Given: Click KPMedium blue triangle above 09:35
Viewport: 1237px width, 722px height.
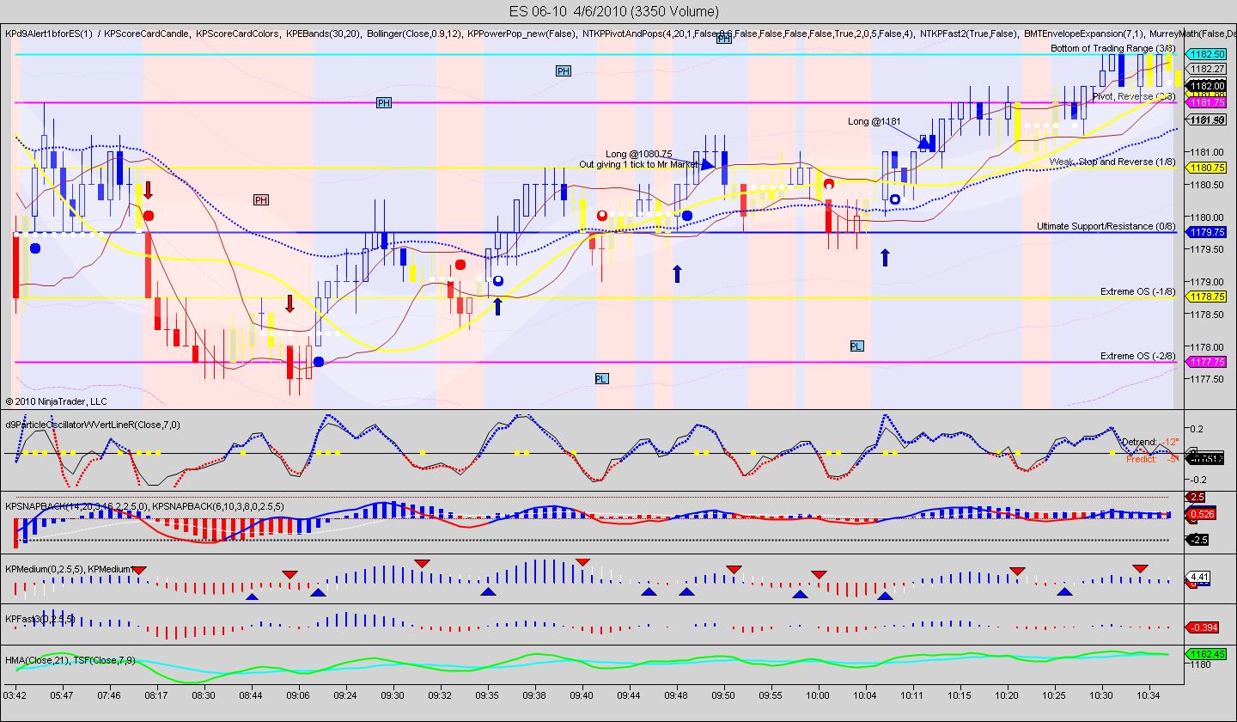Looking at the screenshot, I should pos(488,591).
